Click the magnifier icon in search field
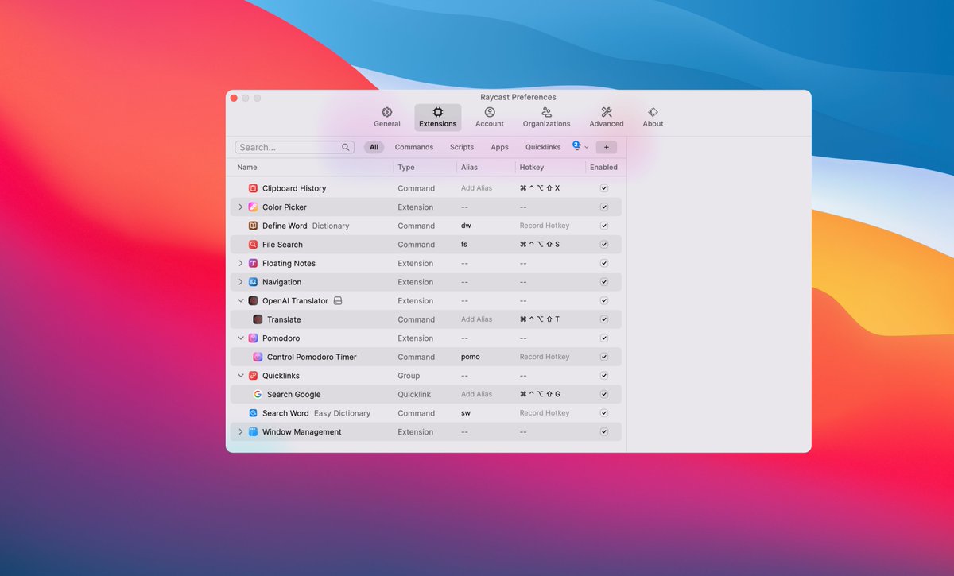This screenshot has width=954, height=576. pyautogui.click(x=346, y=147)
